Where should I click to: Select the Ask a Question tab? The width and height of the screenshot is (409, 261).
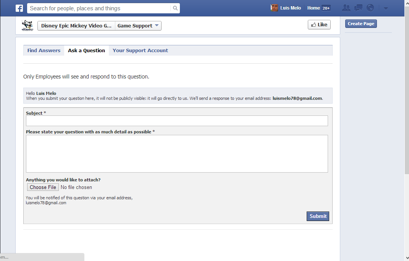pos(86,50)
